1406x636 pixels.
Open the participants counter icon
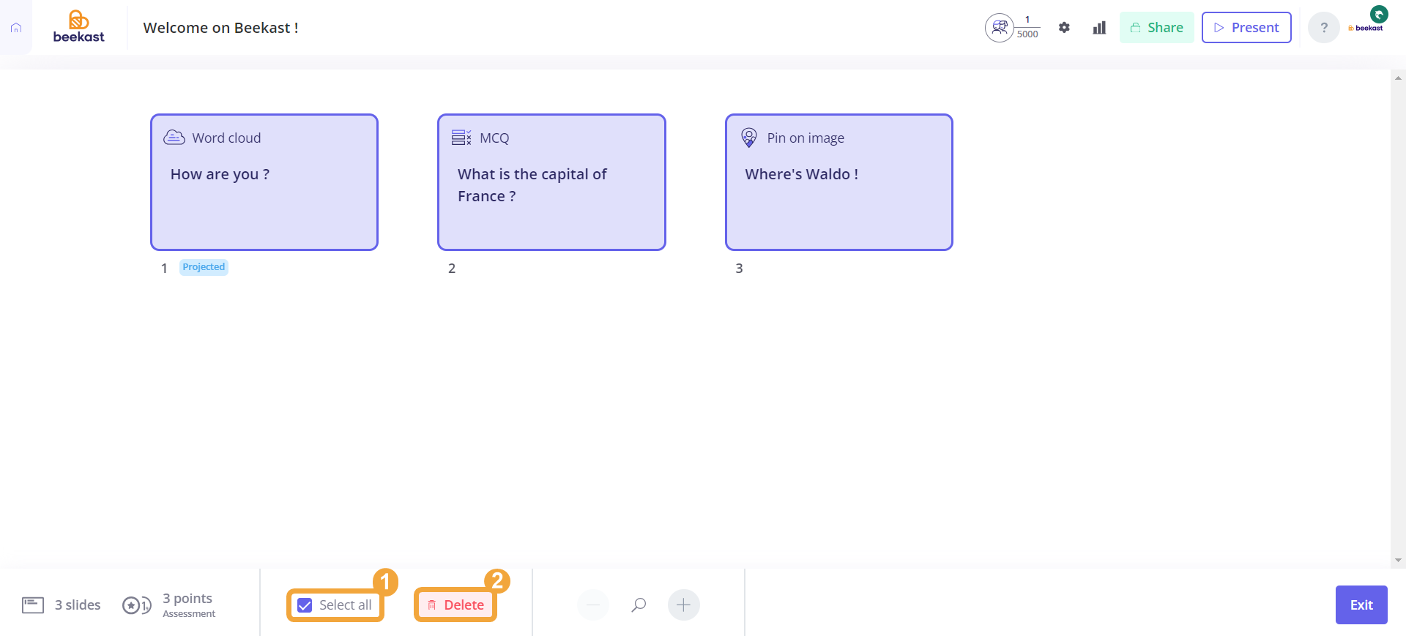click(999, 28)
